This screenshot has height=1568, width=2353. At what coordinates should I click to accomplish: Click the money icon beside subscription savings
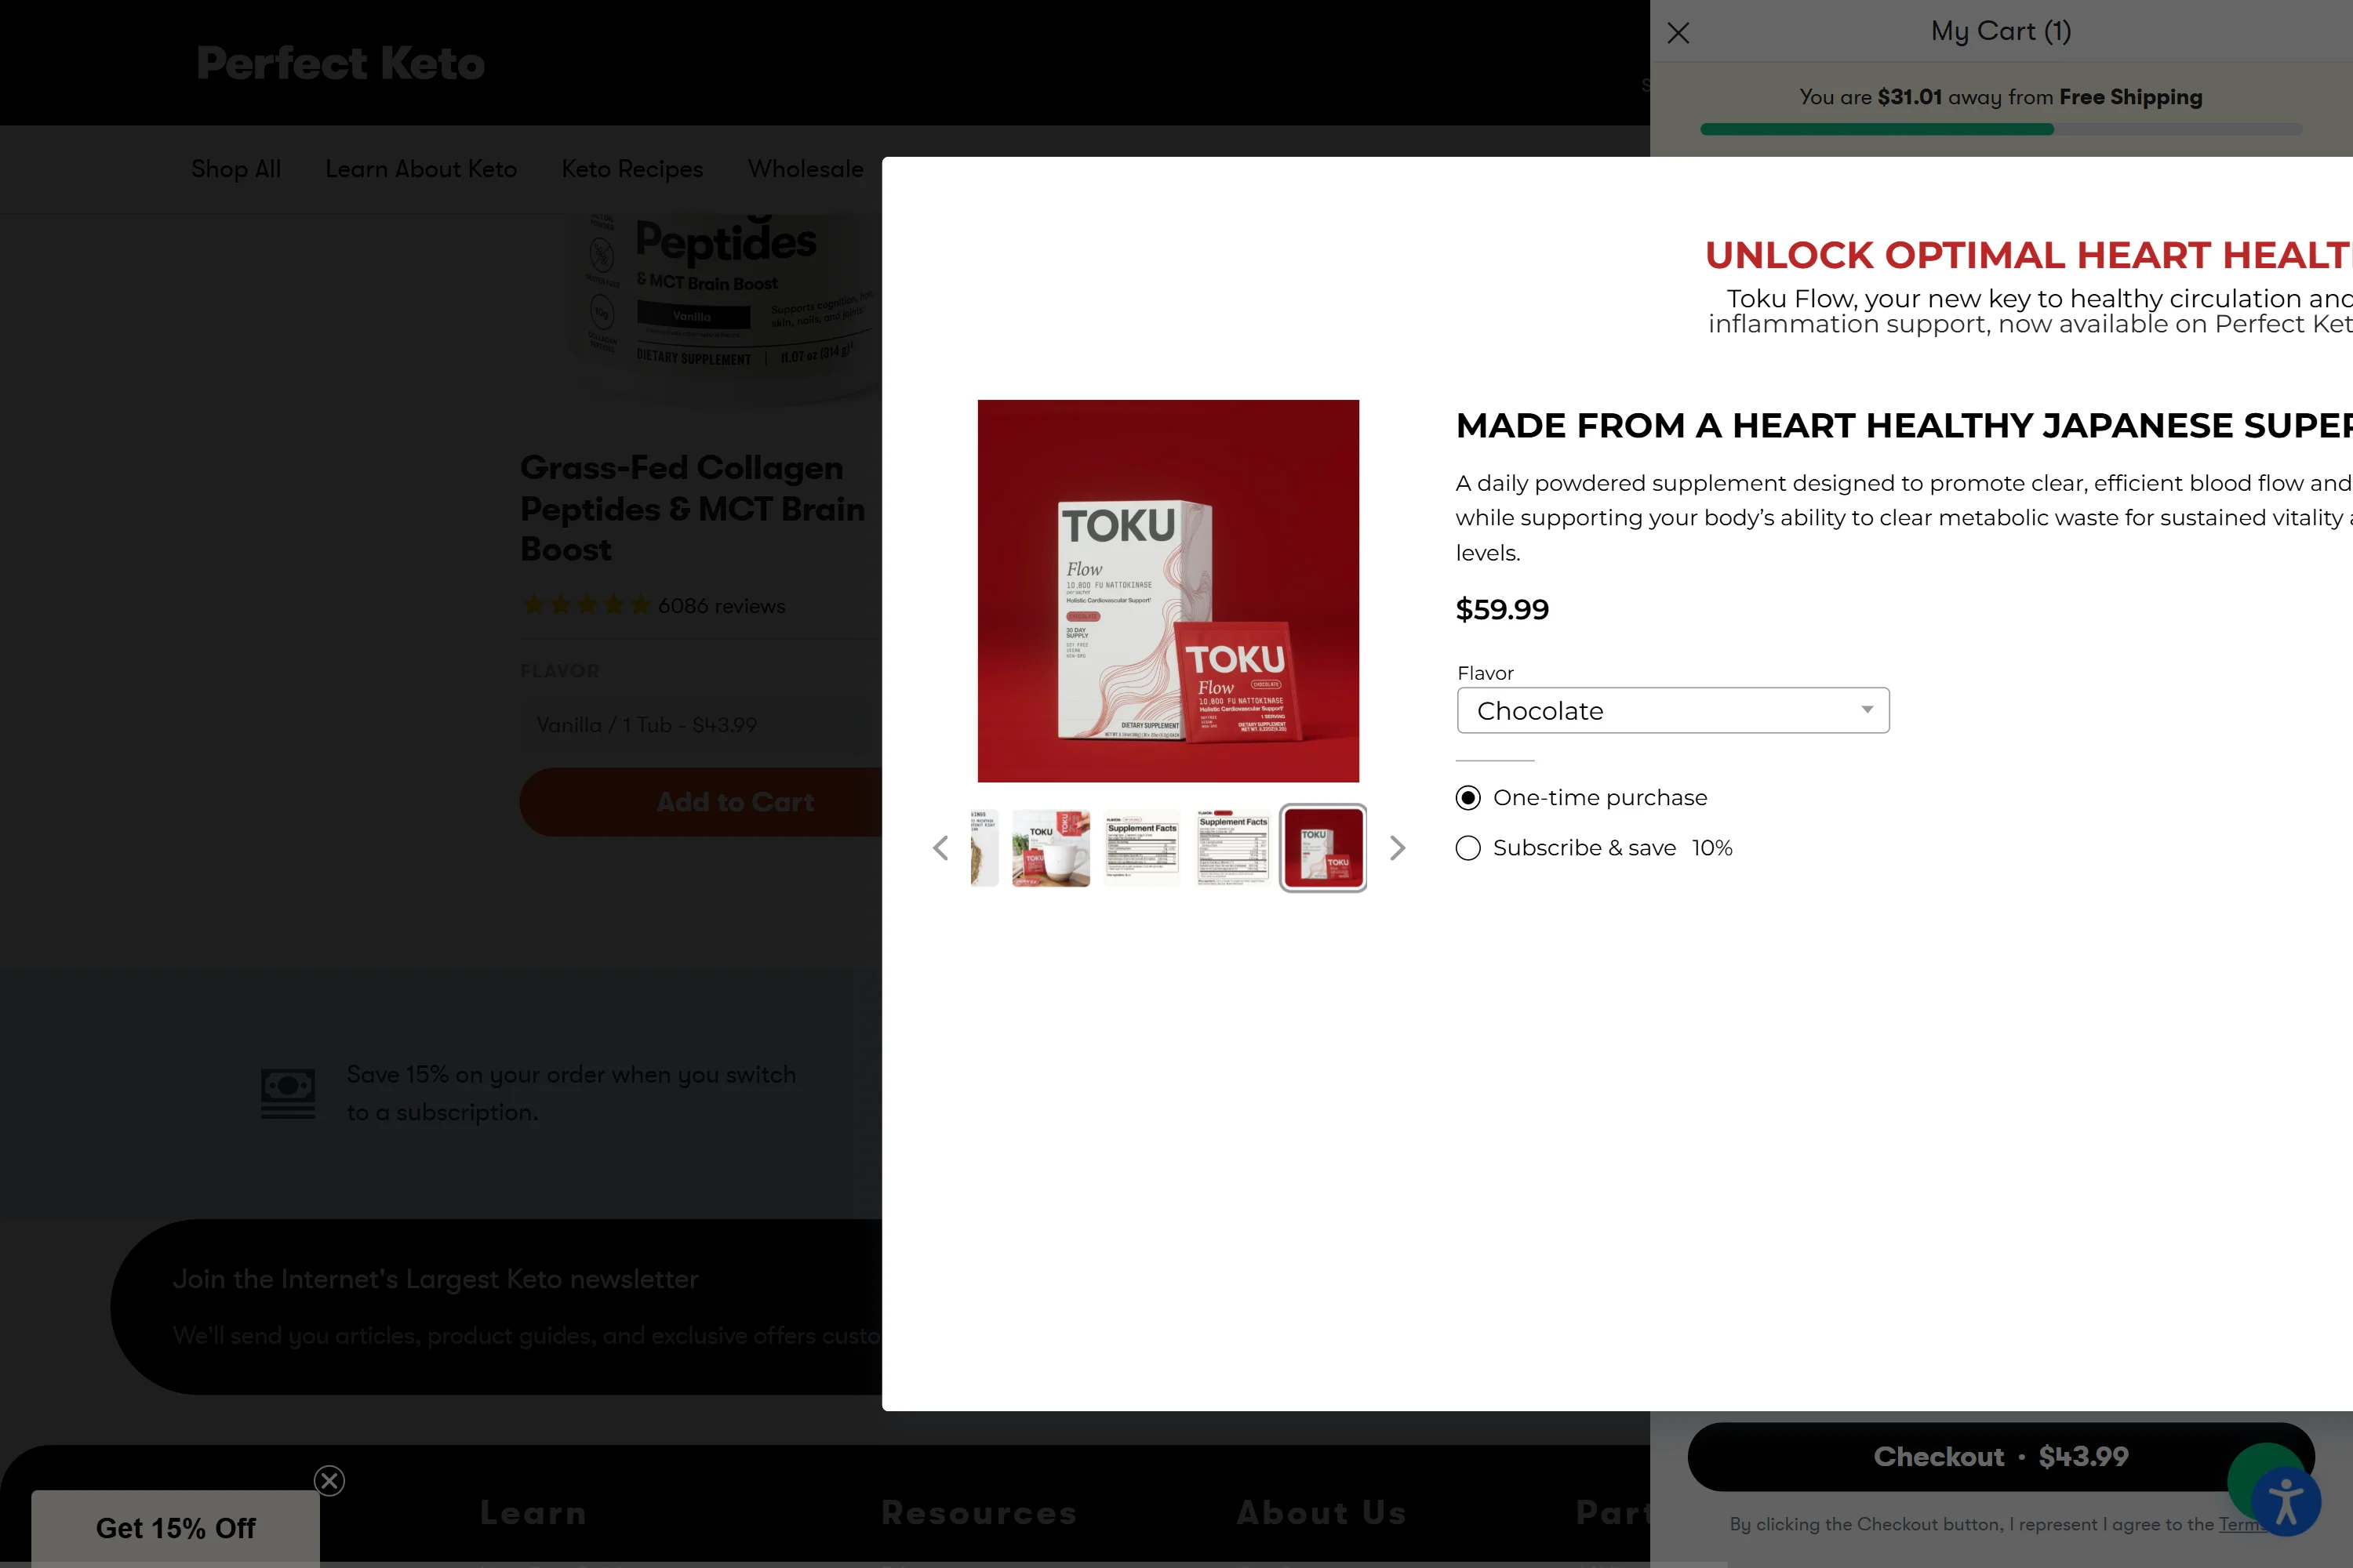pos(288,1093)
